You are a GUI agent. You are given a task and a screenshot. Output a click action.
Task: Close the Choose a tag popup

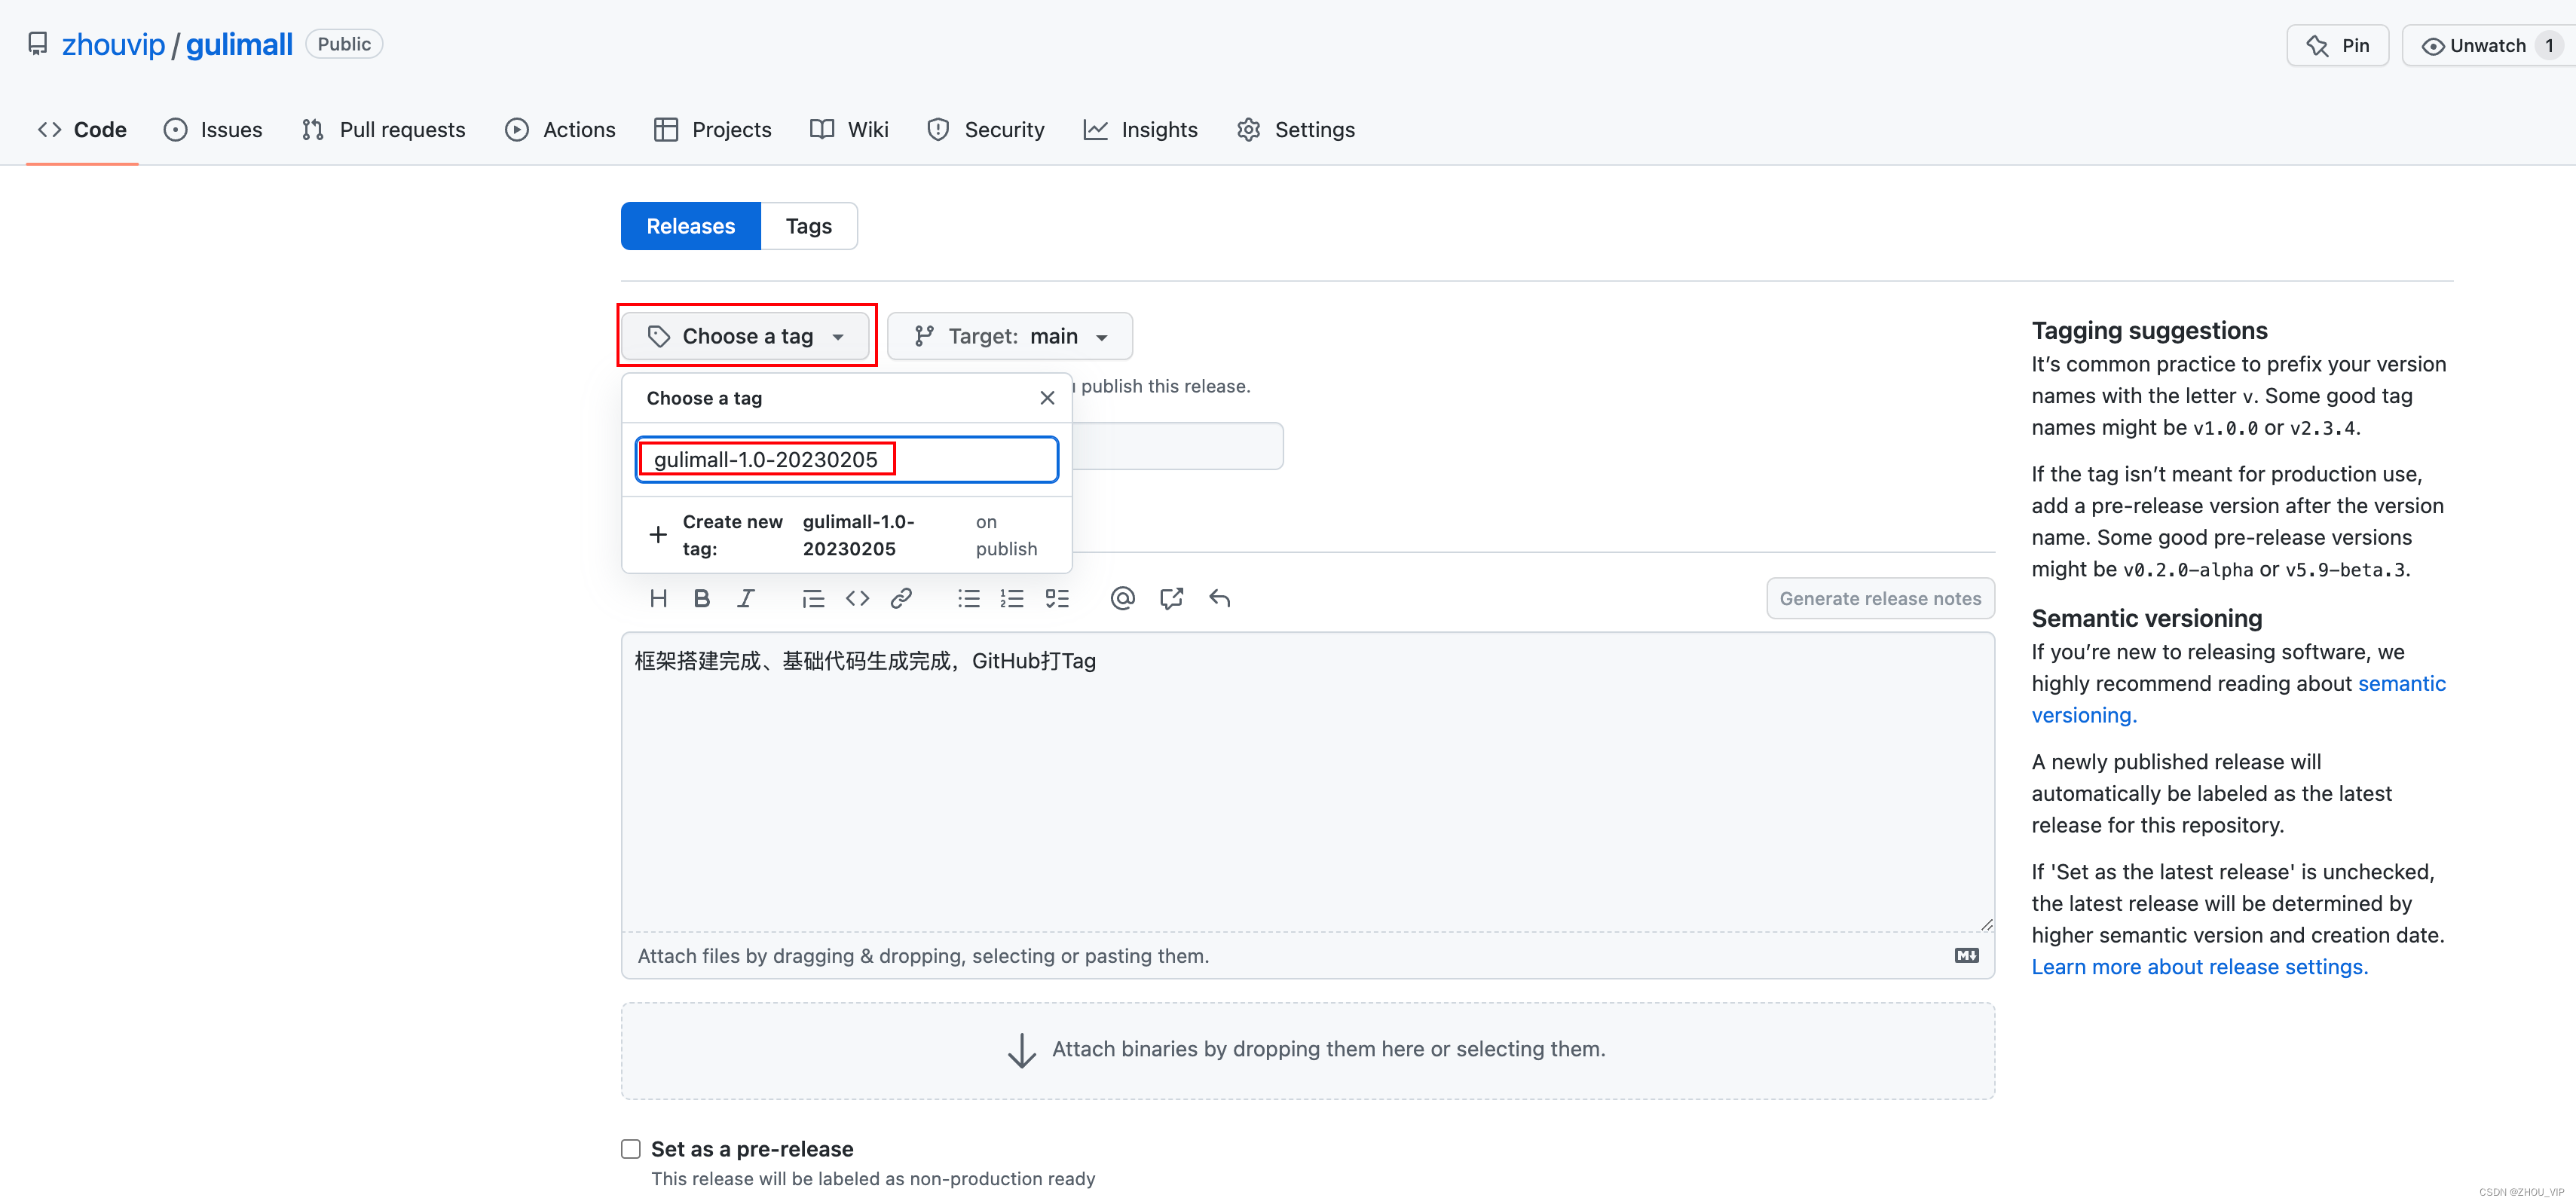pos(1047,398)
